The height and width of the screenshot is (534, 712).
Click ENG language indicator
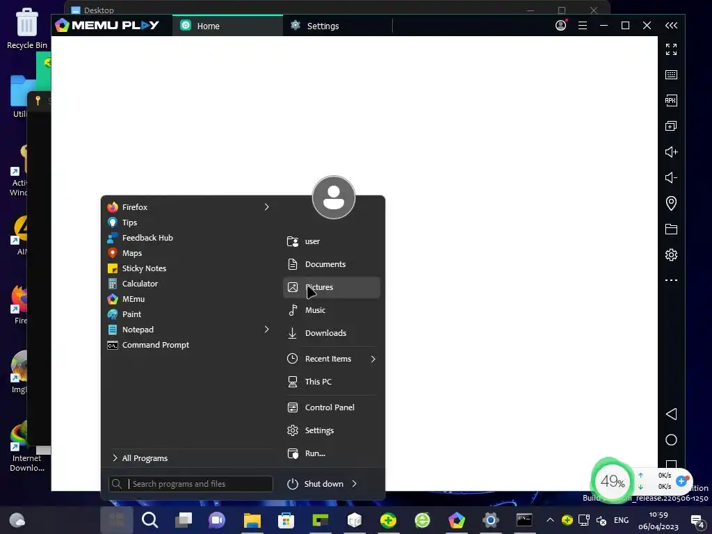coord(621,520)
